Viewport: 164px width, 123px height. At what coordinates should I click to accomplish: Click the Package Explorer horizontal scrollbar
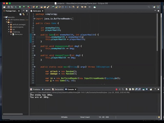13,114
